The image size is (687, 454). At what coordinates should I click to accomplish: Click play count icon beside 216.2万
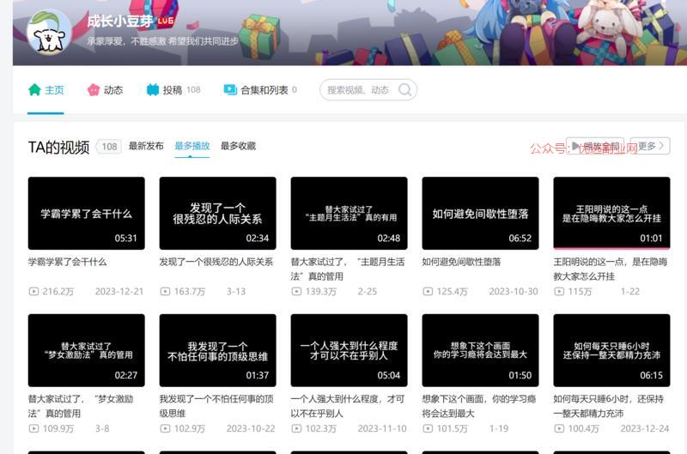[x=33, y=291]
